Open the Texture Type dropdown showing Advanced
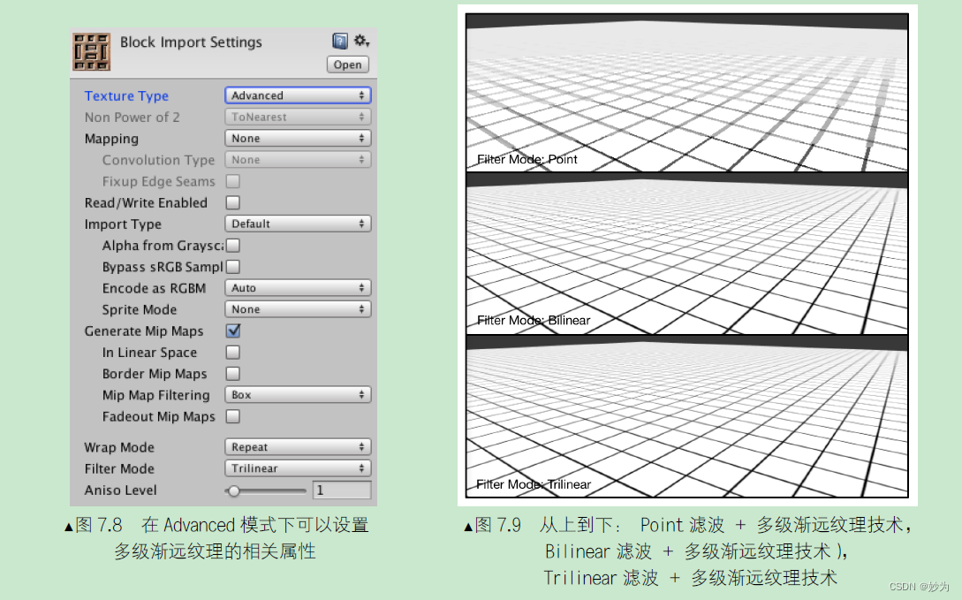This screenshot has height=600, width=962. [x=298, y=95]
